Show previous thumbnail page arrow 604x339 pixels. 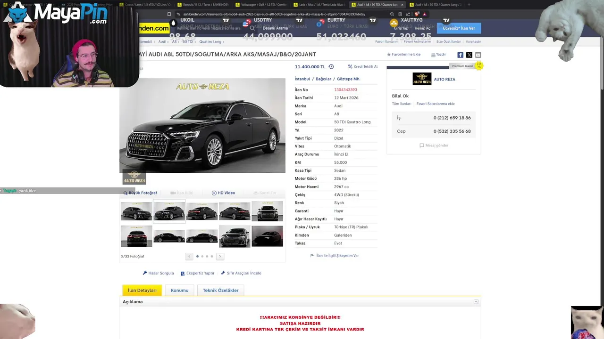pyautogui.click(x=189, y=256)
